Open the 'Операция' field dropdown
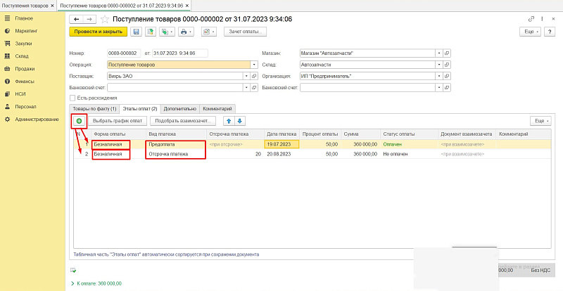 click(x=254, y=65)
